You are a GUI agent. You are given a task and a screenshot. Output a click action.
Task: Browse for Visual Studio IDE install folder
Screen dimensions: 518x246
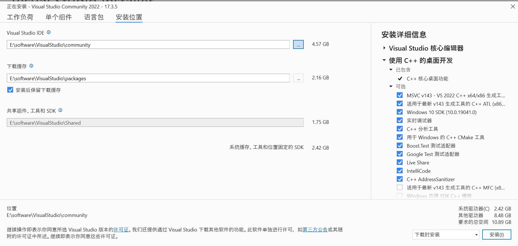tap(298, 44)
